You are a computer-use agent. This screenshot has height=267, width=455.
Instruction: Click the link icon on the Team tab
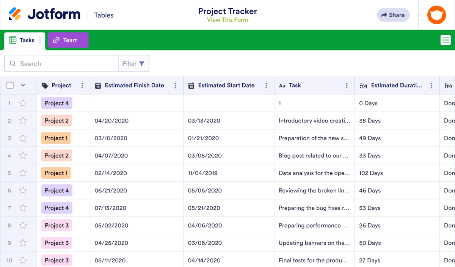[x=56, y=40]
